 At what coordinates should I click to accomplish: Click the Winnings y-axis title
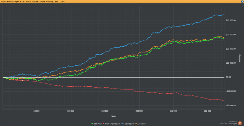(x=239, y=58)
